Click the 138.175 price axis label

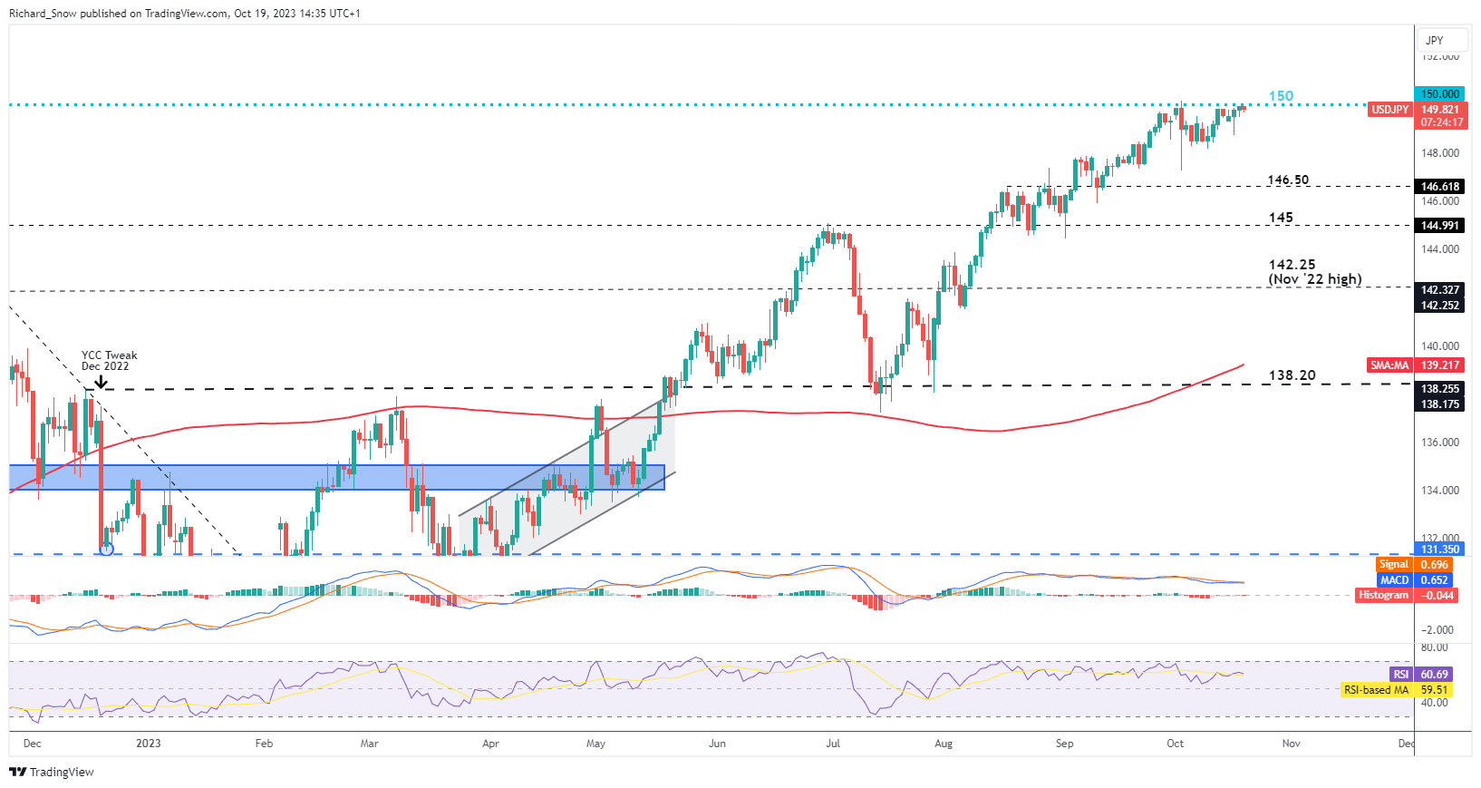pyautogui.click(x=1439, y=404)
